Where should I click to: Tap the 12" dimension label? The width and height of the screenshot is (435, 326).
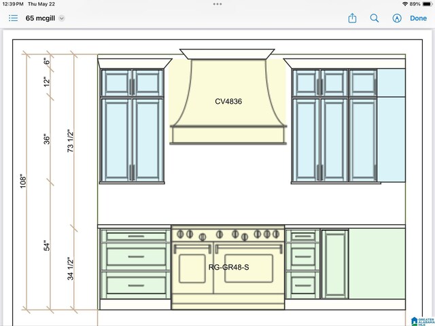tap(47, 81)
